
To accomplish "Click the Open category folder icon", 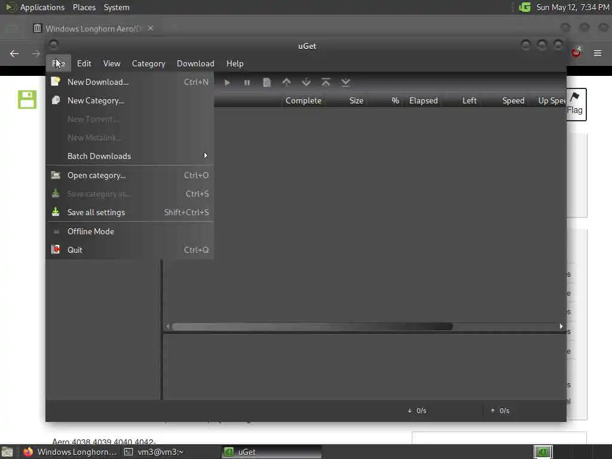I will pyautogui.click(x=56, y=175).
